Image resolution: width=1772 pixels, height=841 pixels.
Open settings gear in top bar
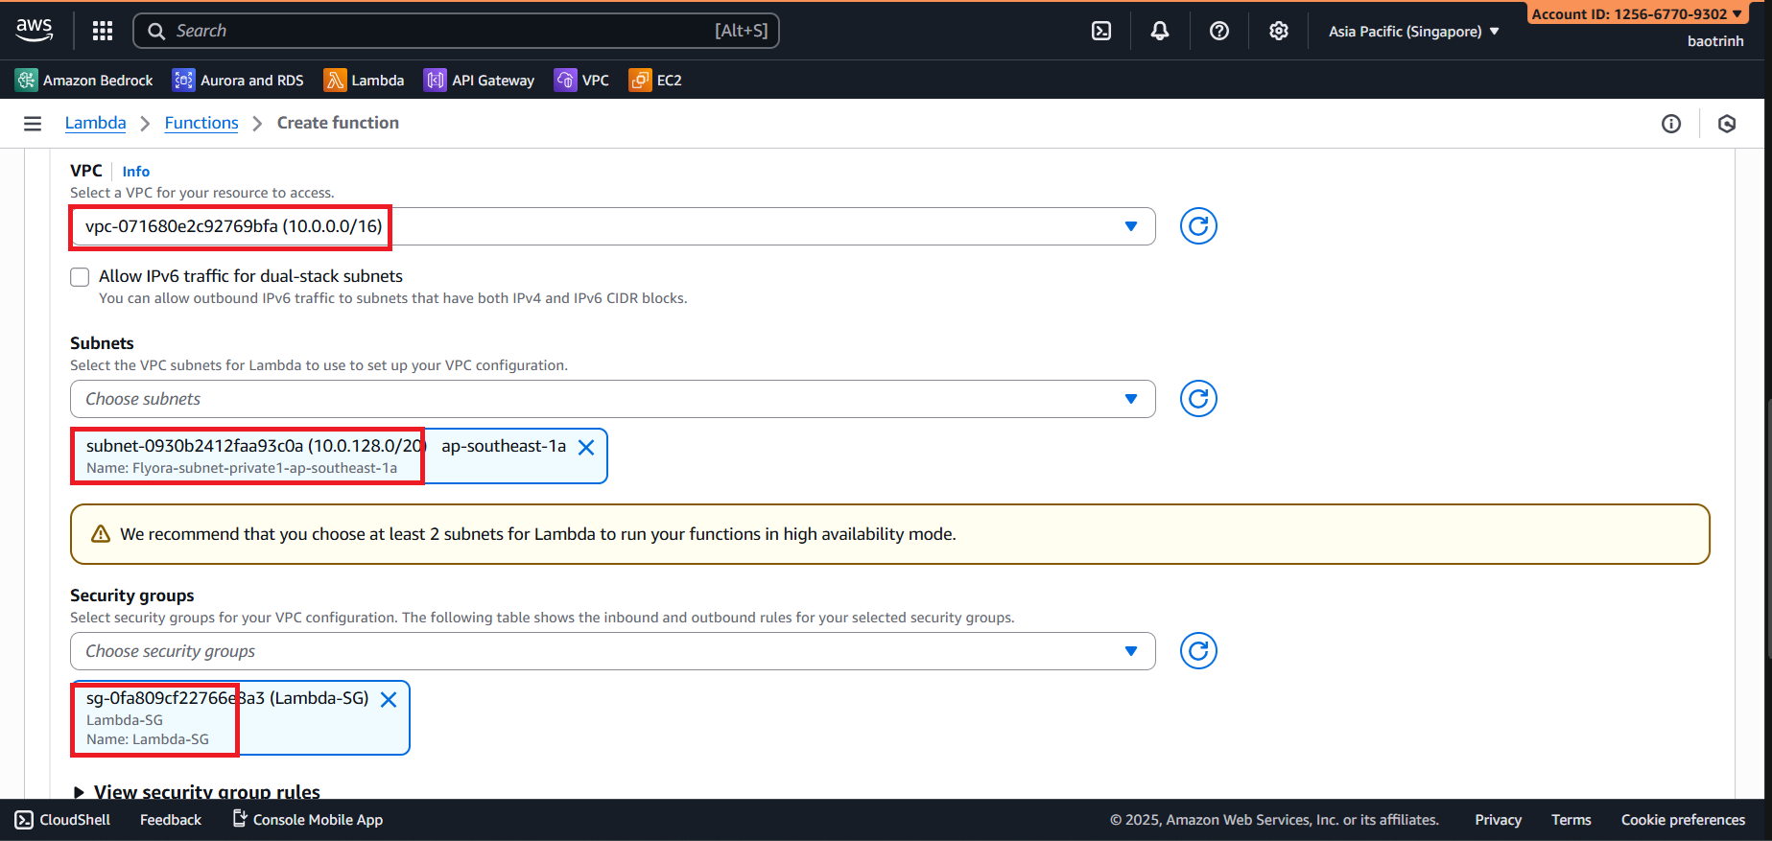1279,31
